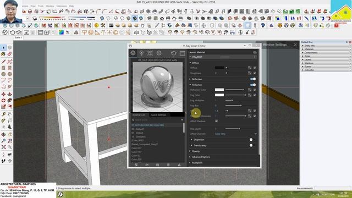
Task: Show the frame buffer from Asset Editor
Action: (x=182, y=53)
